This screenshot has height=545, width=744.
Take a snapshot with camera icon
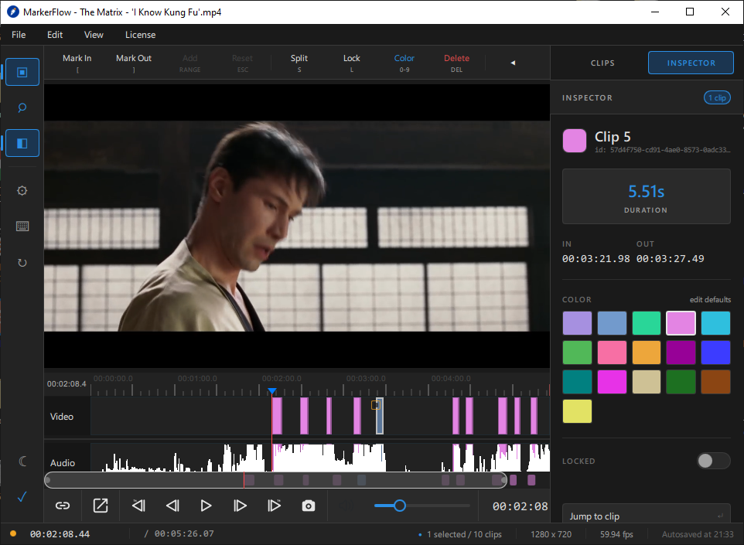(x=309, y=506)
